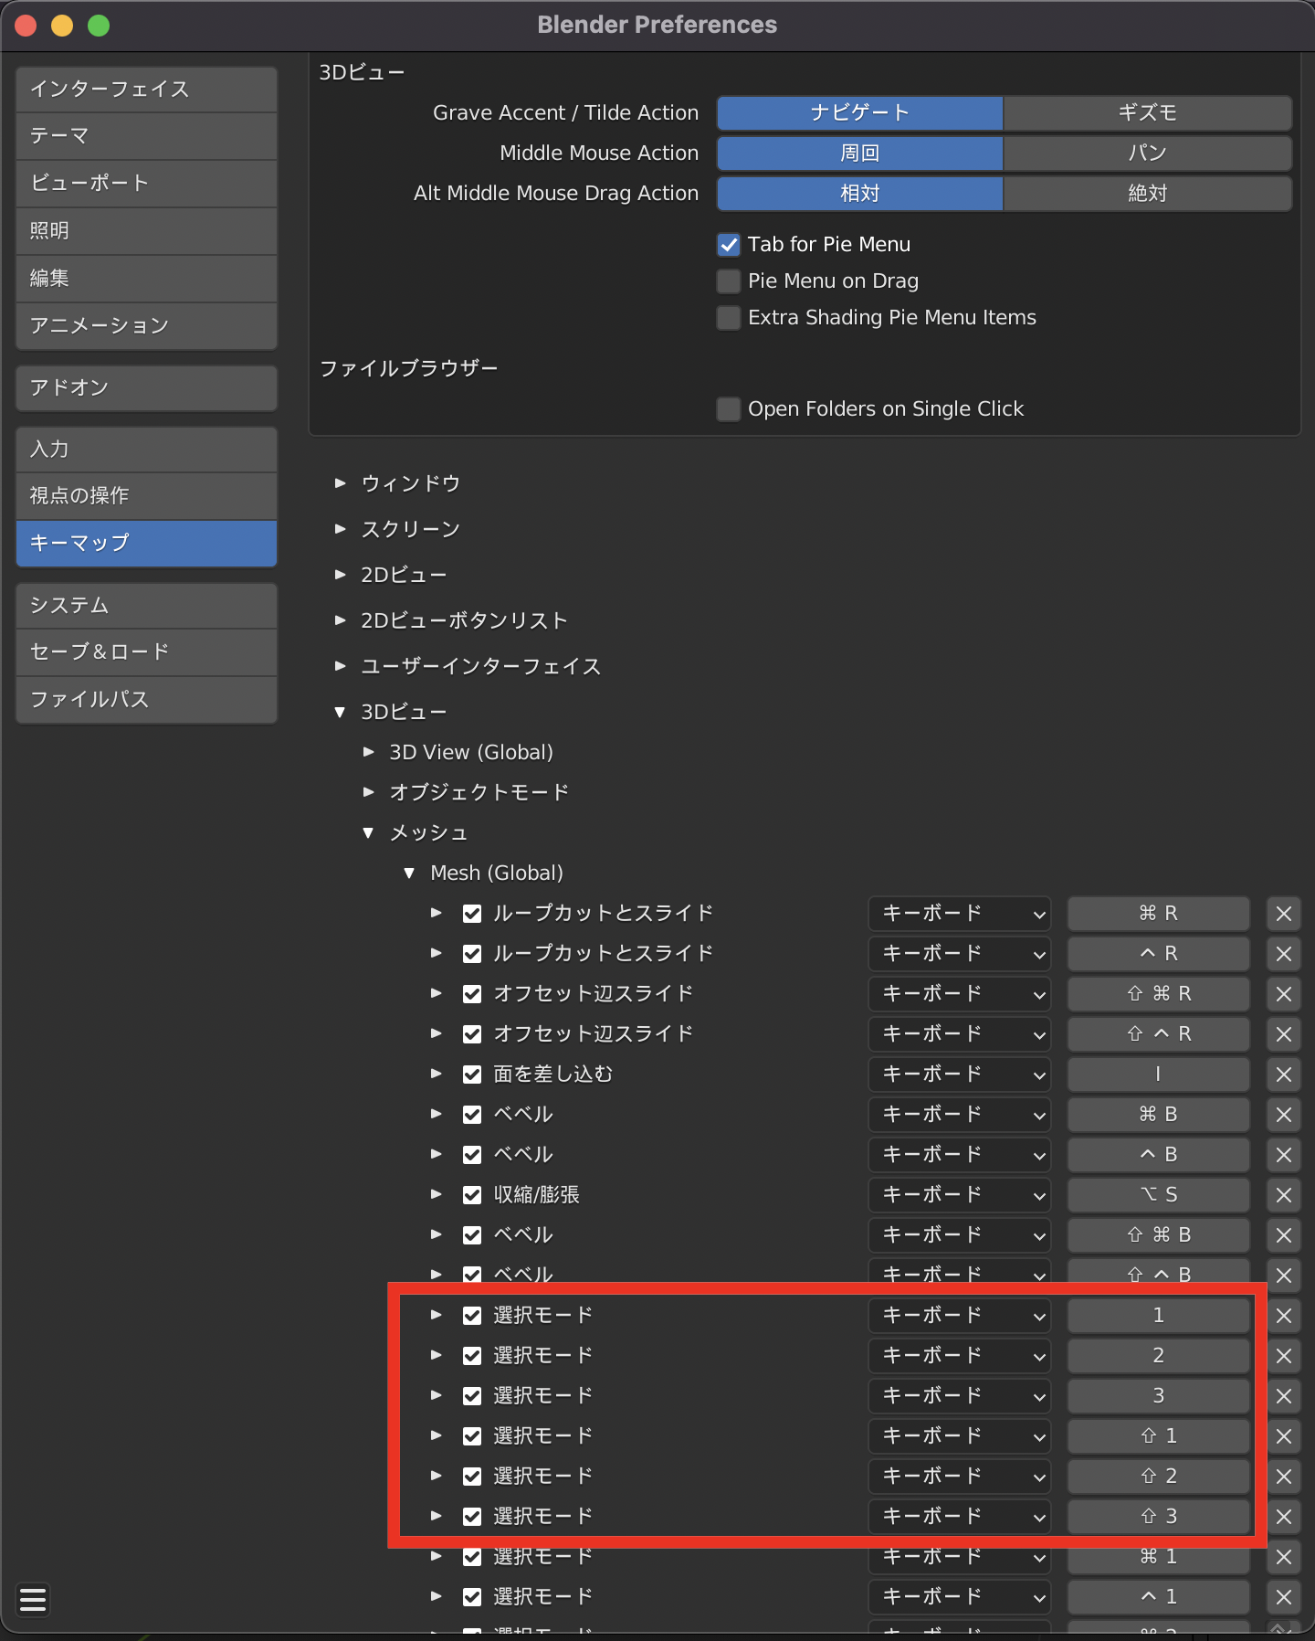Remove the ^ B ベベル shortcut entry

[1283, 1155]
